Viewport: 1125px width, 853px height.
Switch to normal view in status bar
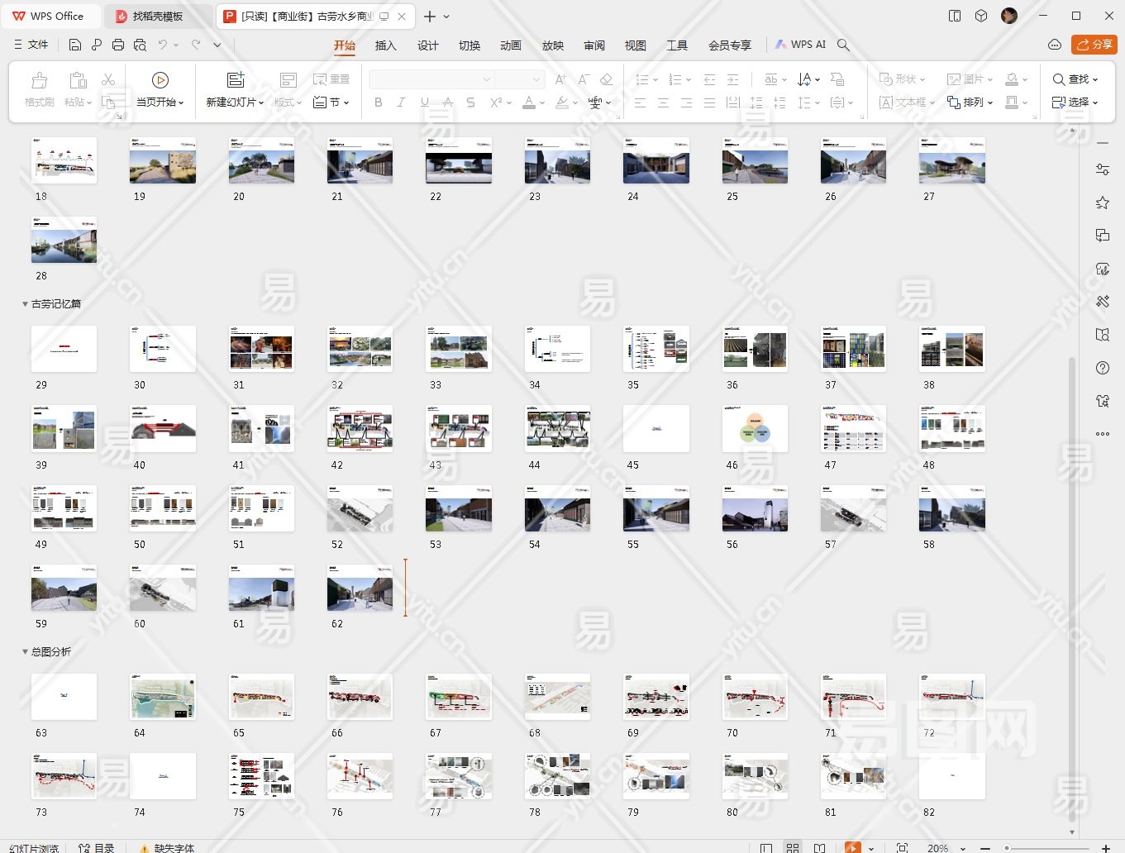(766, 847)
